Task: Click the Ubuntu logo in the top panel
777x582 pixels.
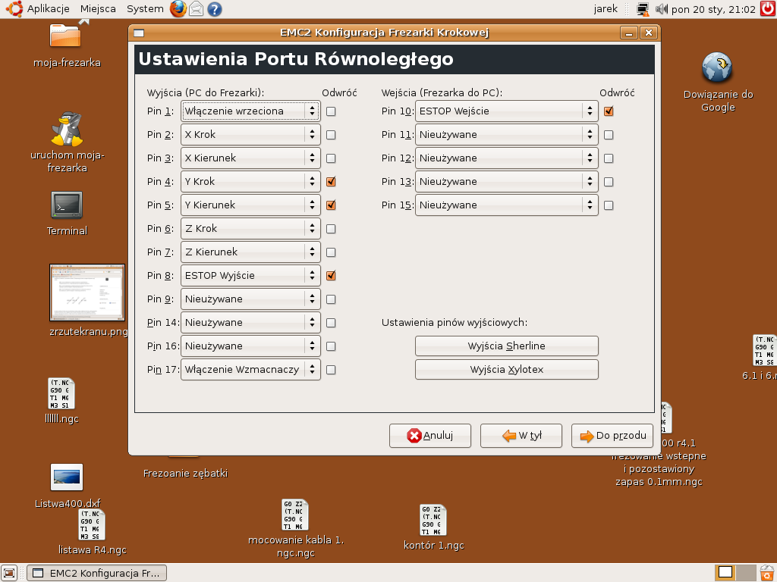Action: click(14, 9)
